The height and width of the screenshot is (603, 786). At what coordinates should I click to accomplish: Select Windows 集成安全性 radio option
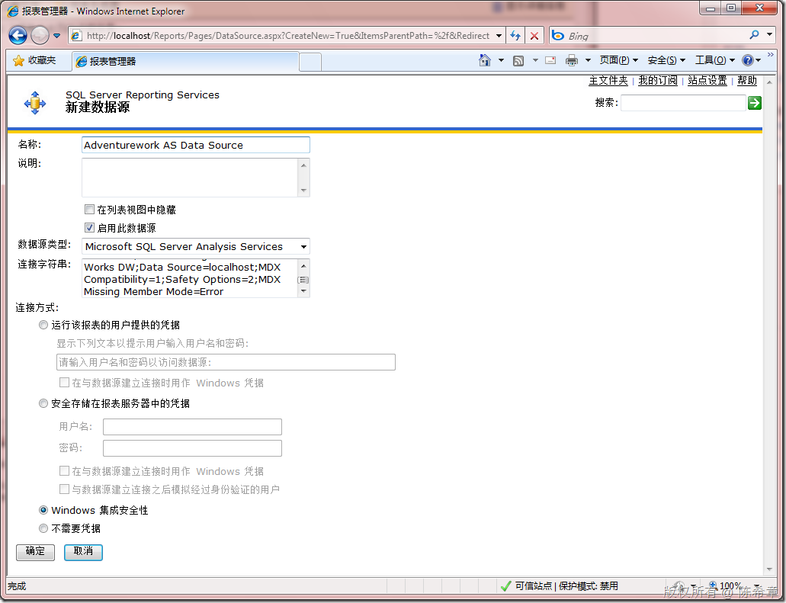[43, 510]
